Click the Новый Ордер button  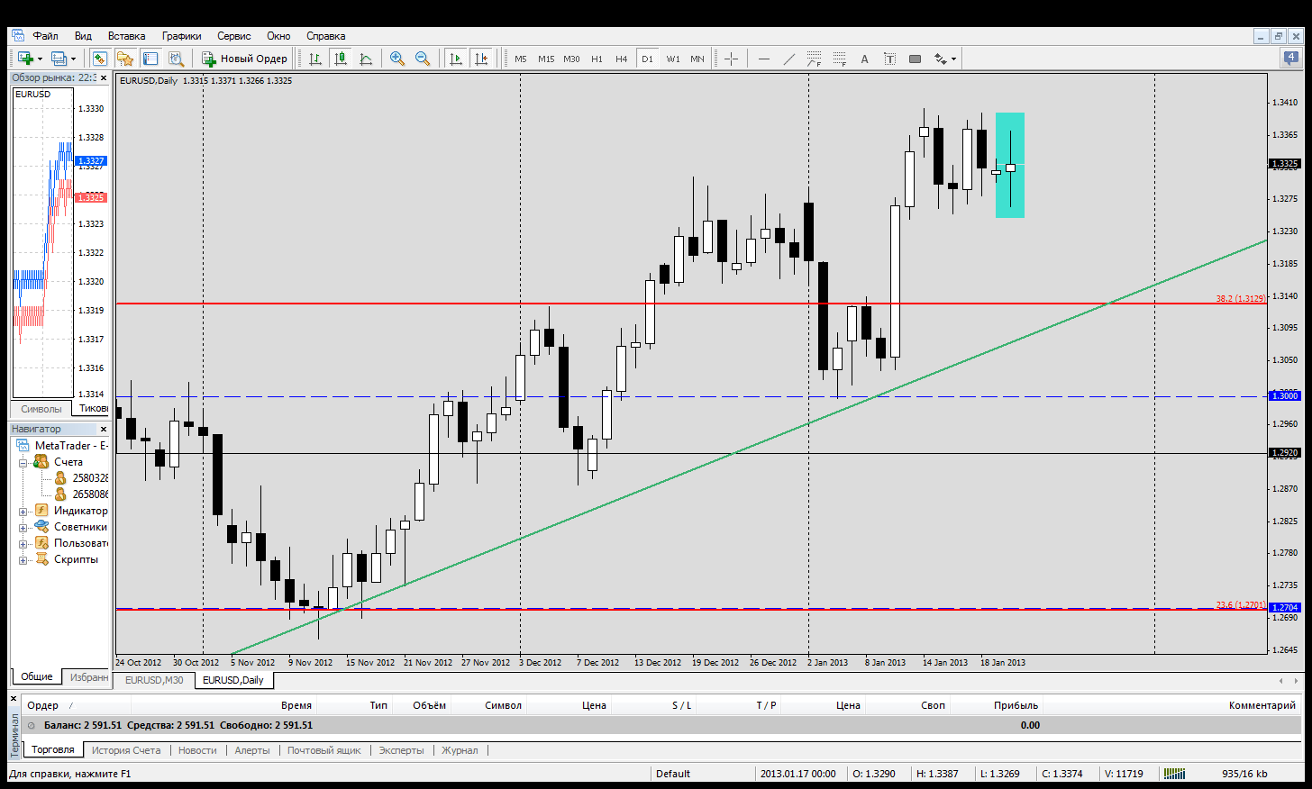tap(244, 59)
